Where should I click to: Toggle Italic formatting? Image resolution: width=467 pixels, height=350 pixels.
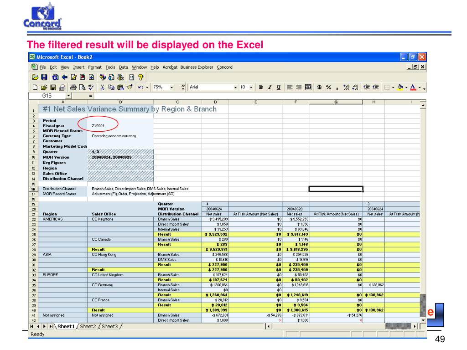270,87
